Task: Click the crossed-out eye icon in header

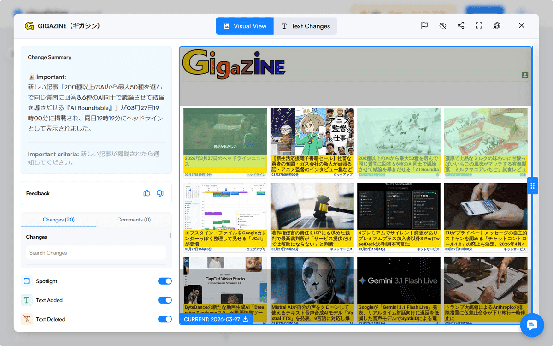Action: point(443,26)
